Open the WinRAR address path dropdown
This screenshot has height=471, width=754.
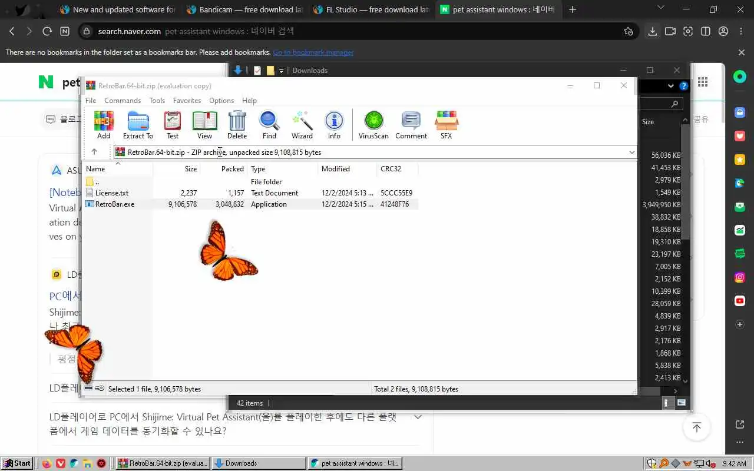click(x=631, y=152)
